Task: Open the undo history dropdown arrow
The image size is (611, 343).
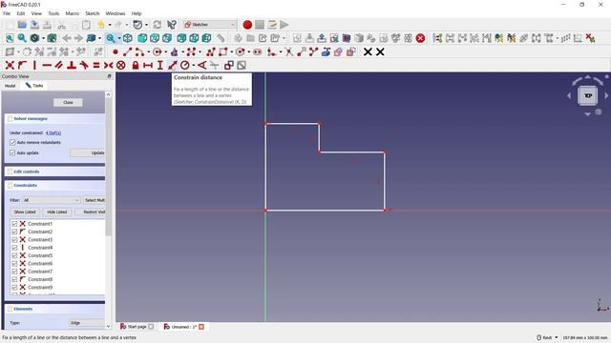Action: tap(110, 25)
